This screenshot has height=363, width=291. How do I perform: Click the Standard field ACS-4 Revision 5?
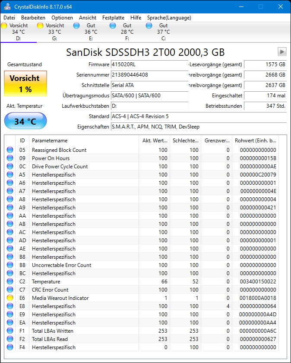[x=199, y=116]
